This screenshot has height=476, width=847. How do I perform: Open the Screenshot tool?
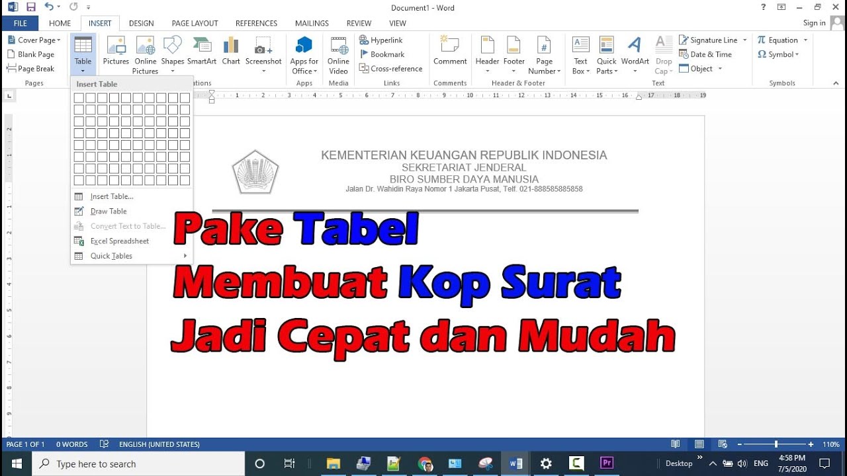tap(263, 56)
